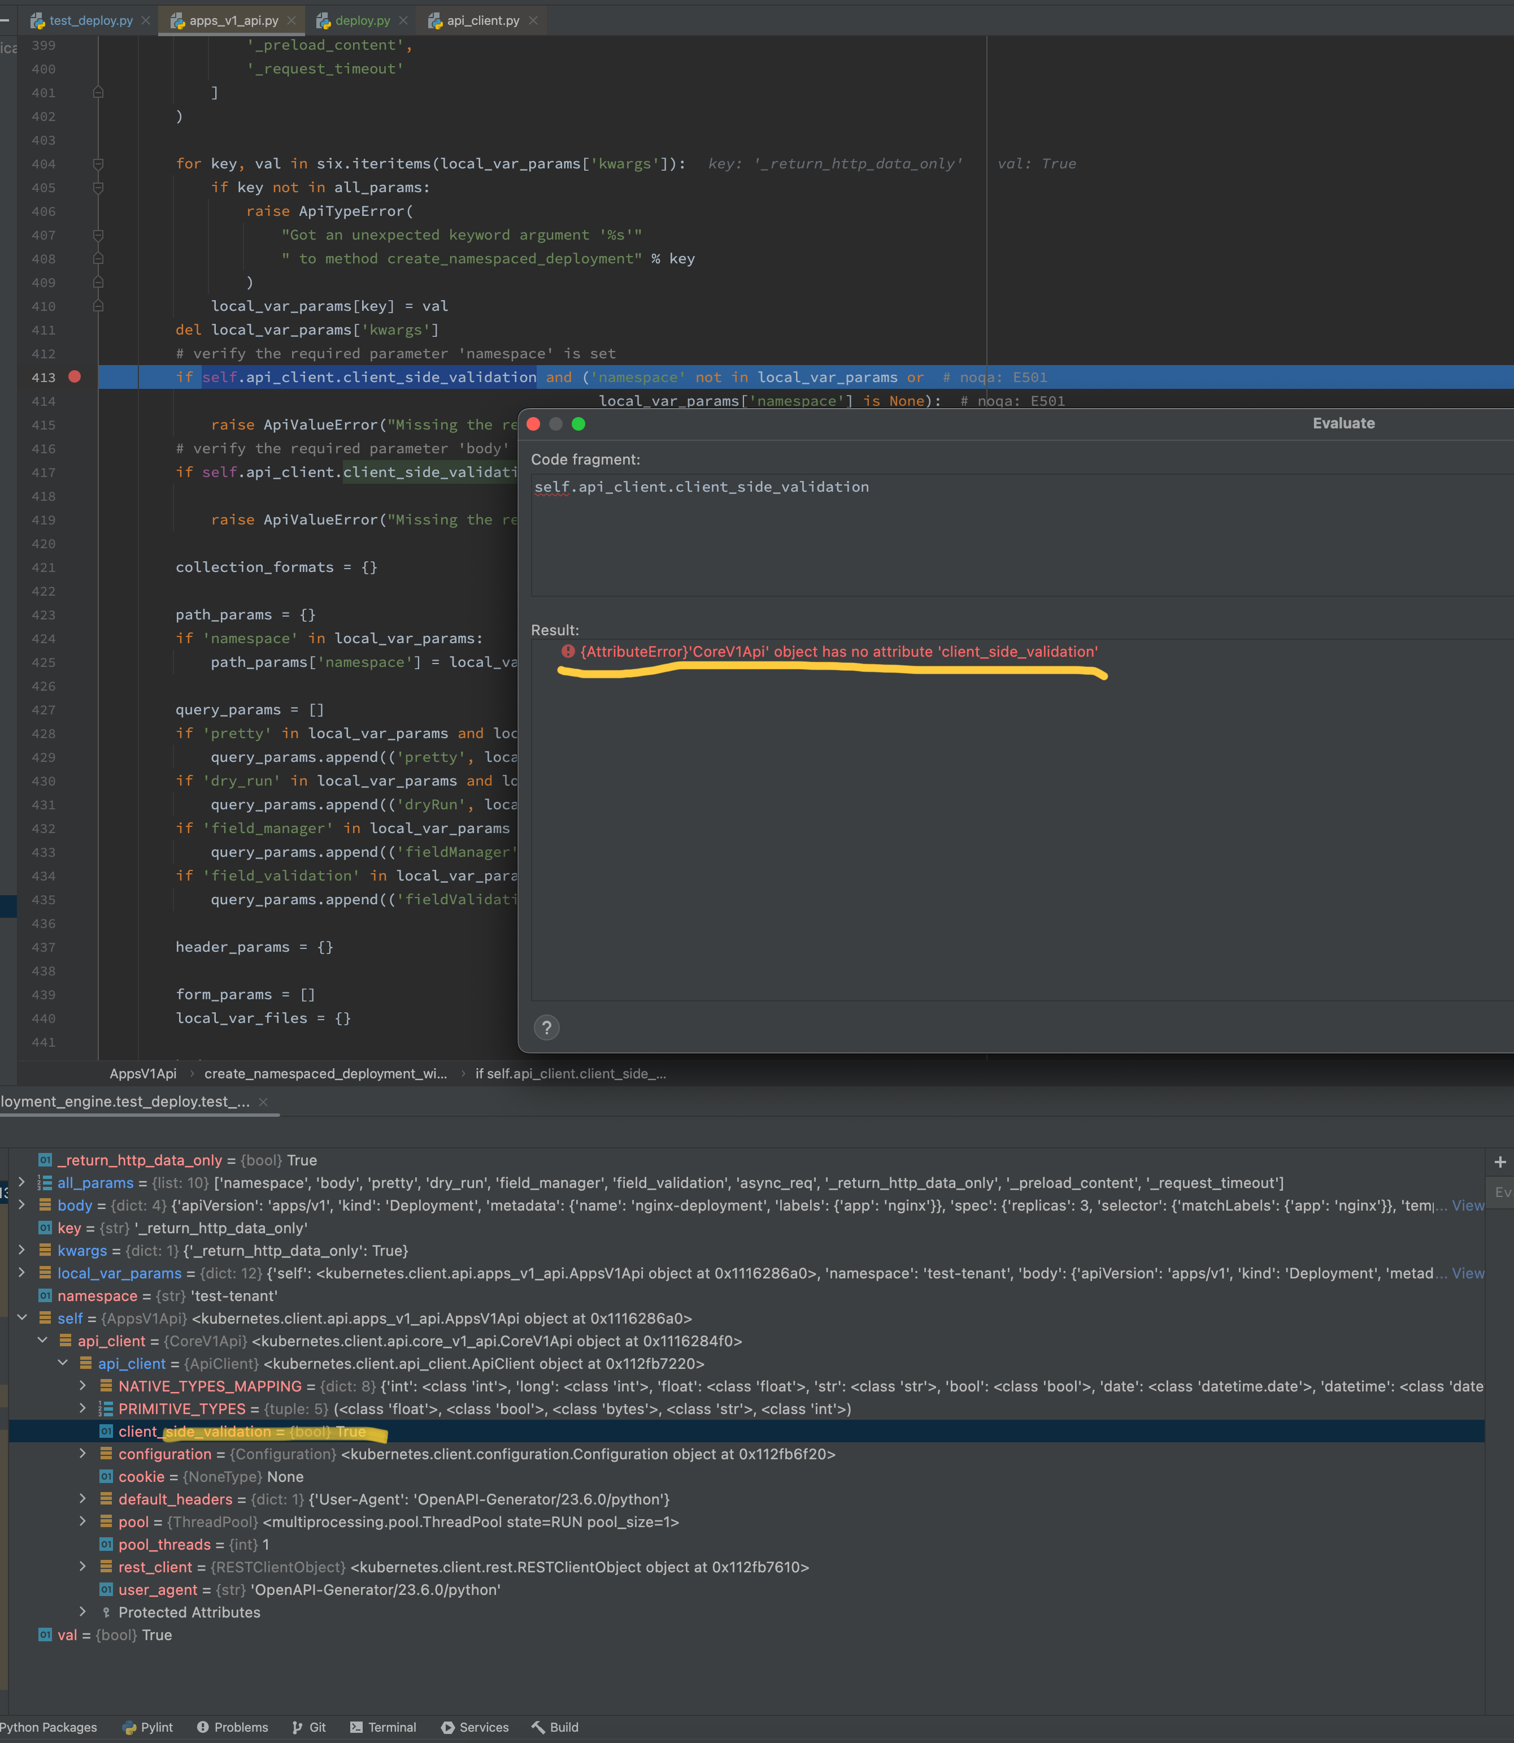Expand the rest_client variable
Image resolution: width=1514 pixels, height=1743 pixels.
tap(83, 1566)
